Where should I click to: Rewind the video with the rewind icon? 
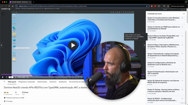[6, 77]
